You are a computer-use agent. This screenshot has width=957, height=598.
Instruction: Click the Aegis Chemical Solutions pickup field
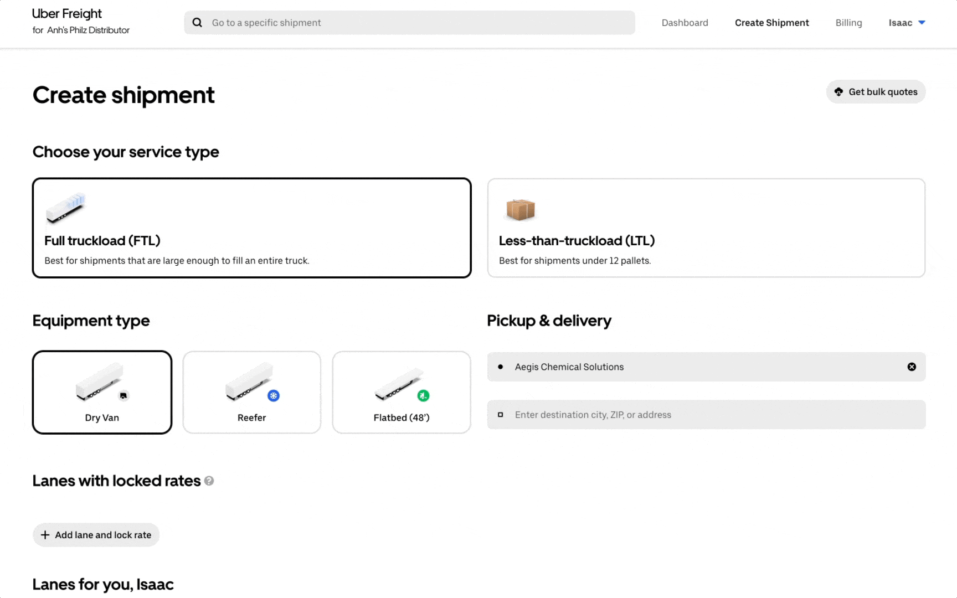[706, 367]
